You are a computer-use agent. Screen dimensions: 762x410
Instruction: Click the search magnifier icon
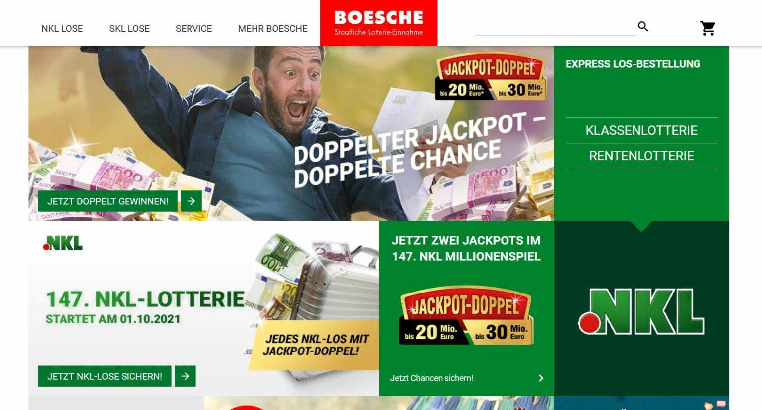pos(643,26)
